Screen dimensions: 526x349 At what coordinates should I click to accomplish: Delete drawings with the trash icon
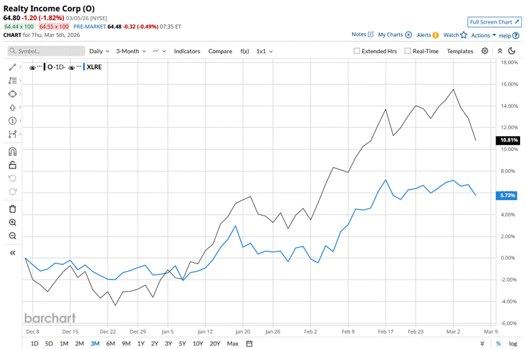12,209
